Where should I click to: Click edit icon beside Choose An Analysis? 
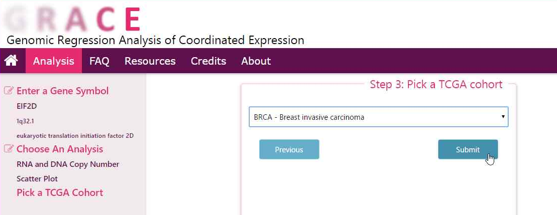(x=9, y=149)
